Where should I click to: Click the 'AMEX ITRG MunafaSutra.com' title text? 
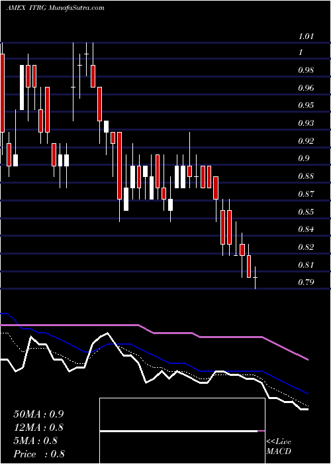(x=55, y=8)
